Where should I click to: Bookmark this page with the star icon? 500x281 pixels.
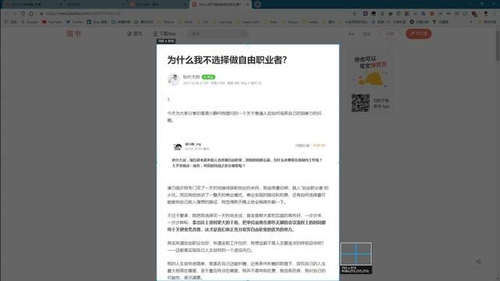point(354,14)
